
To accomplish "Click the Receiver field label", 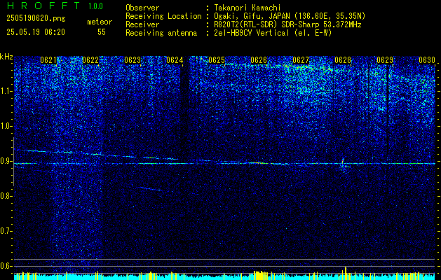I will pyautogui.click(x=142, y=24).
